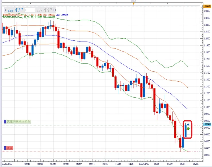Click the blue square beside the 買進 order
212x167 pixels.
[5, 121]
